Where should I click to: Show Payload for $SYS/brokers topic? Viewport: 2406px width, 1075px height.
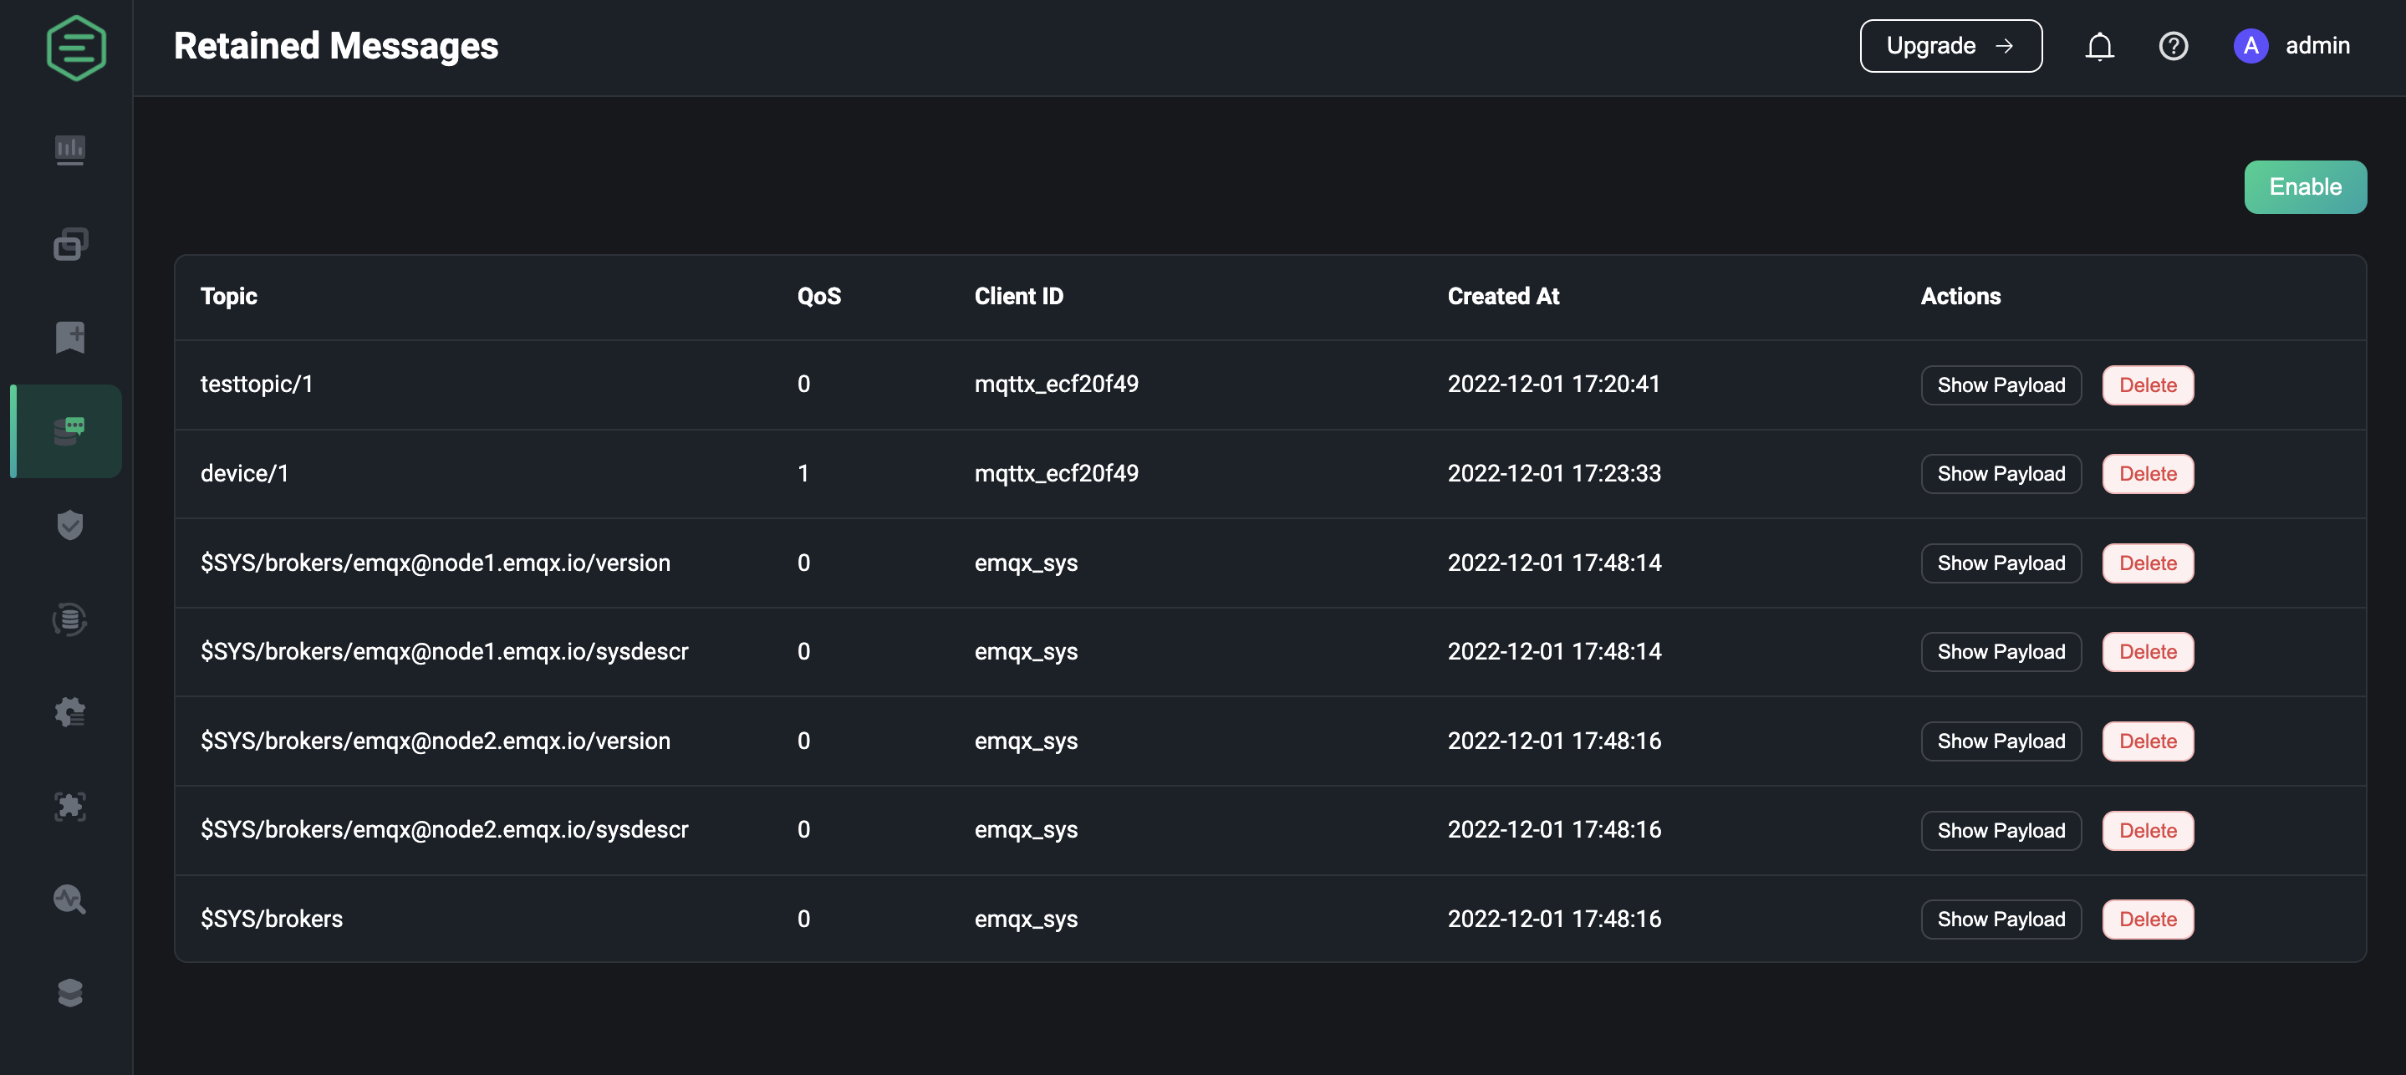coord(2001,919)
